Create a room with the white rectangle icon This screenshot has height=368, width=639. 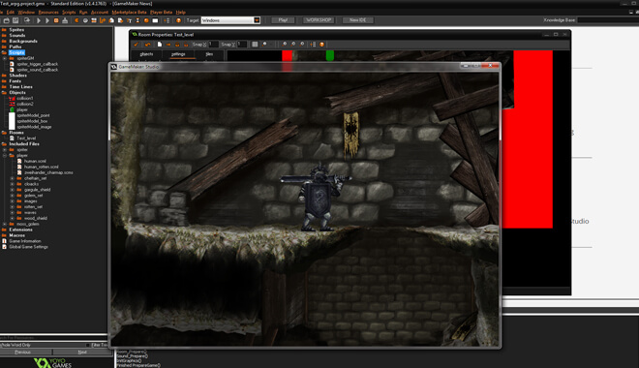pyautogui.click(x=155, y=20)
